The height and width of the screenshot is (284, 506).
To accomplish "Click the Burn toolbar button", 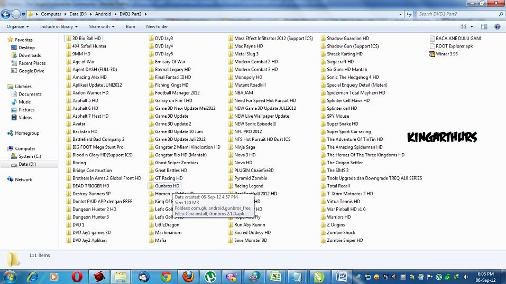I will pos(131,27).
